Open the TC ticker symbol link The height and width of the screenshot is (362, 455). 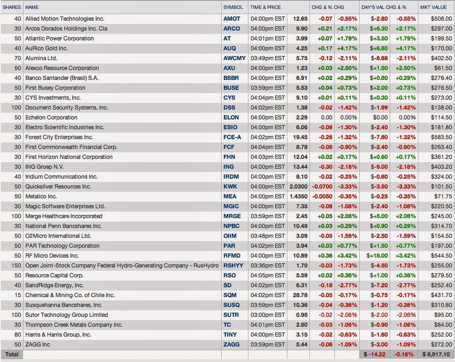(x=227, y=325)
